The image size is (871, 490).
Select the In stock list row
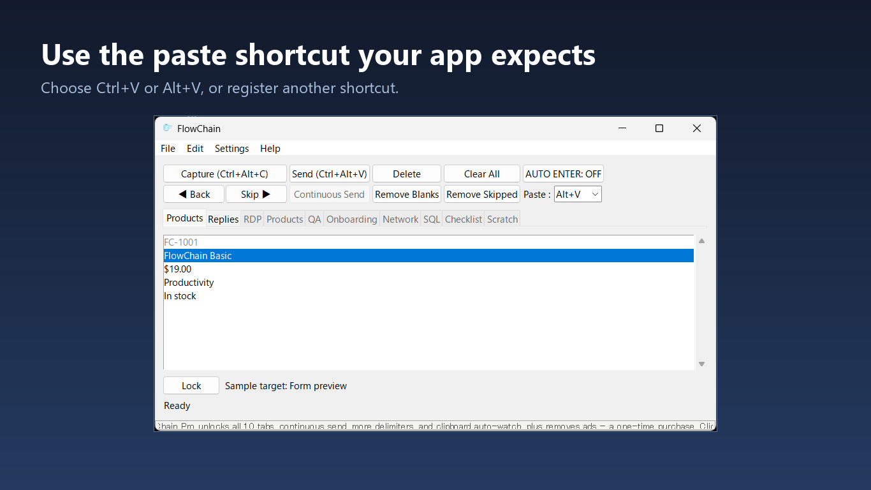[428, 296]
